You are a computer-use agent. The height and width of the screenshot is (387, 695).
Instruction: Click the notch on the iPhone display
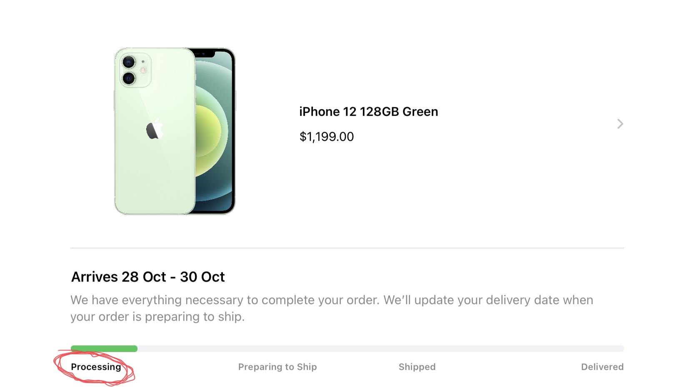coord(203,54)
